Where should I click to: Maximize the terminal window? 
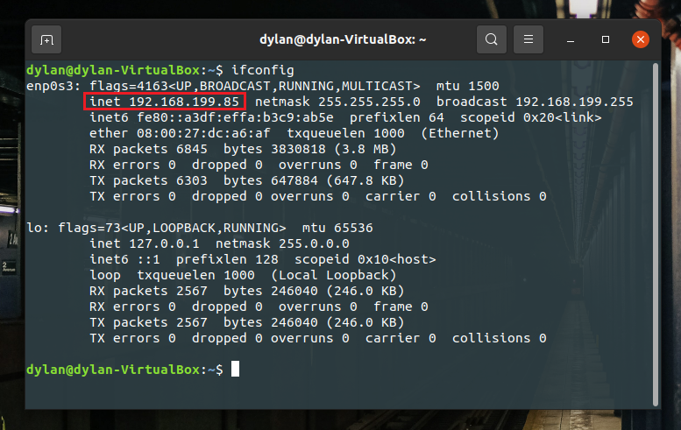[606, 39]
